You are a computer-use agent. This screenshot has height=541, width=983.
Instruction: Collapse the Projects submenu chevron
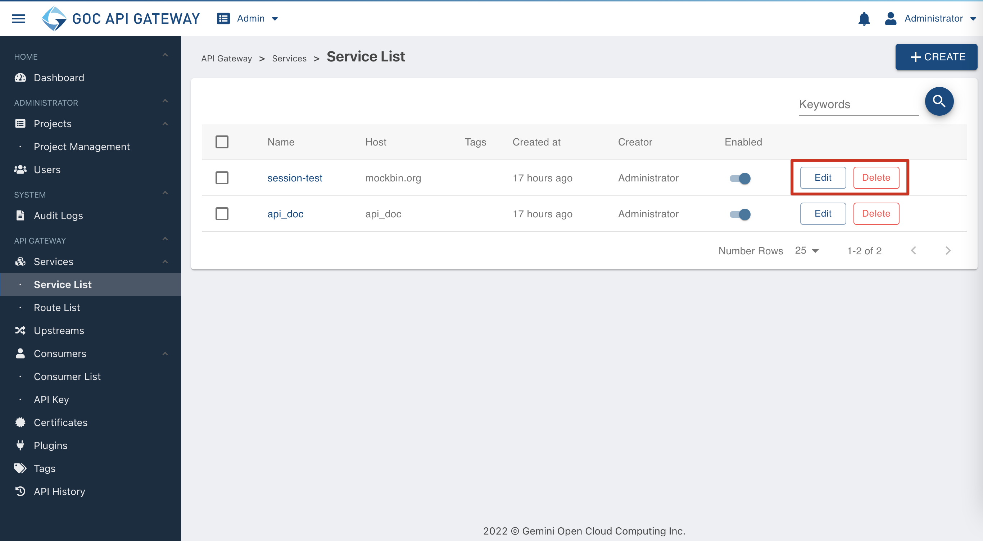point(165,124)
